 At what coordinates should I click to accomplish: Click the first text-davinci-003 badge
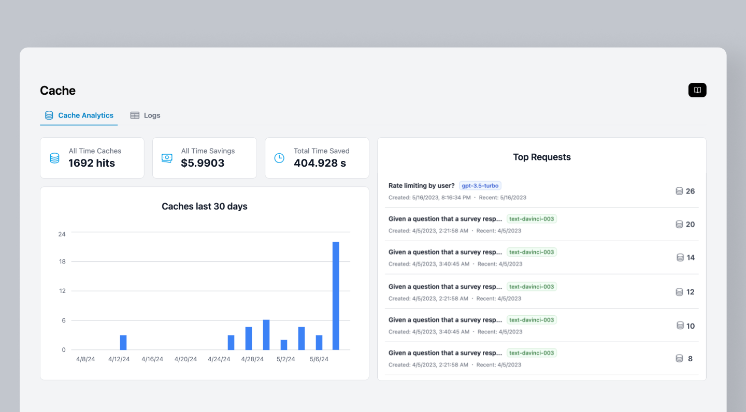tap(532, 218)
